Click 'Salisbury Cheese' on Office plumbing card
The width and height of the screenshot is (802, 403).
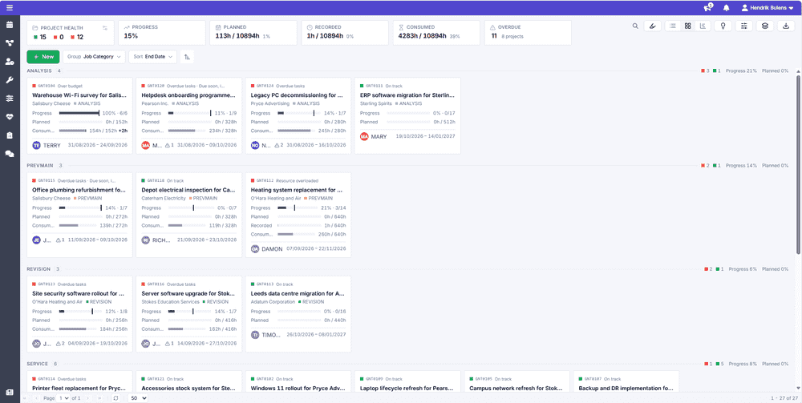point(51,198)
